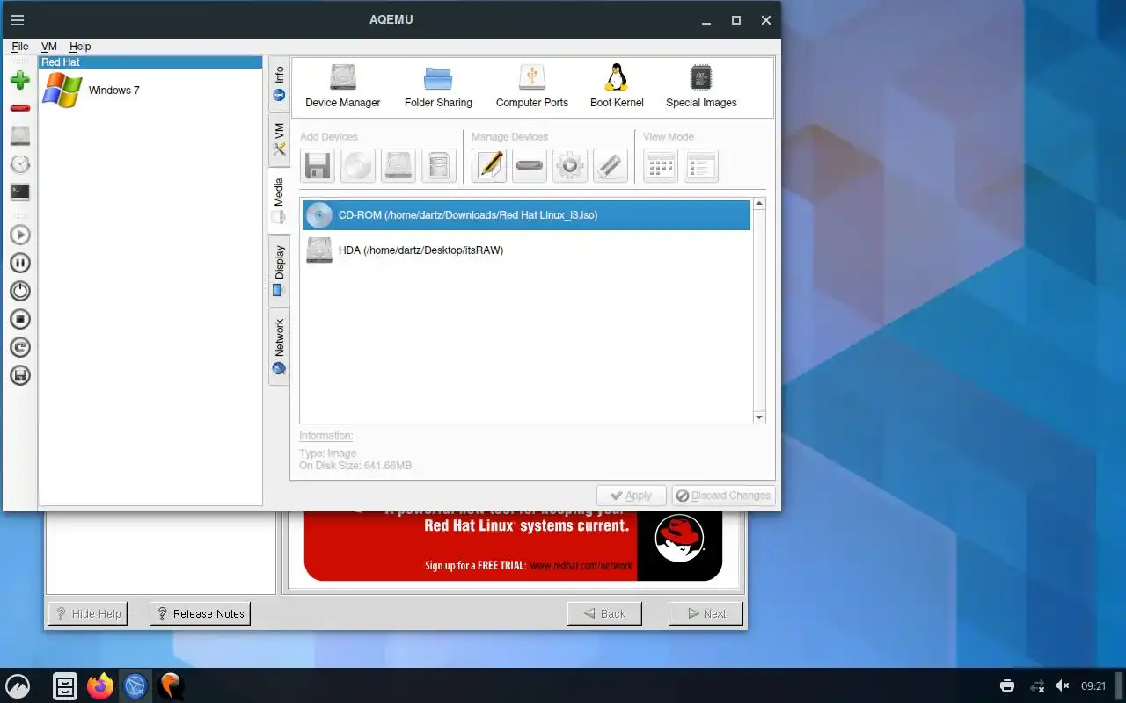1126x703 pixels.
Task: Open the application launcher in the taskbar
Action: tap(18, 685)
